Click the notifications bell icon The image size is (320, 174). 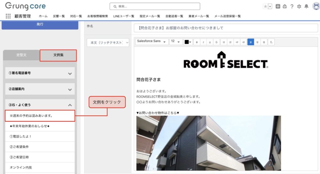(306, 6)
